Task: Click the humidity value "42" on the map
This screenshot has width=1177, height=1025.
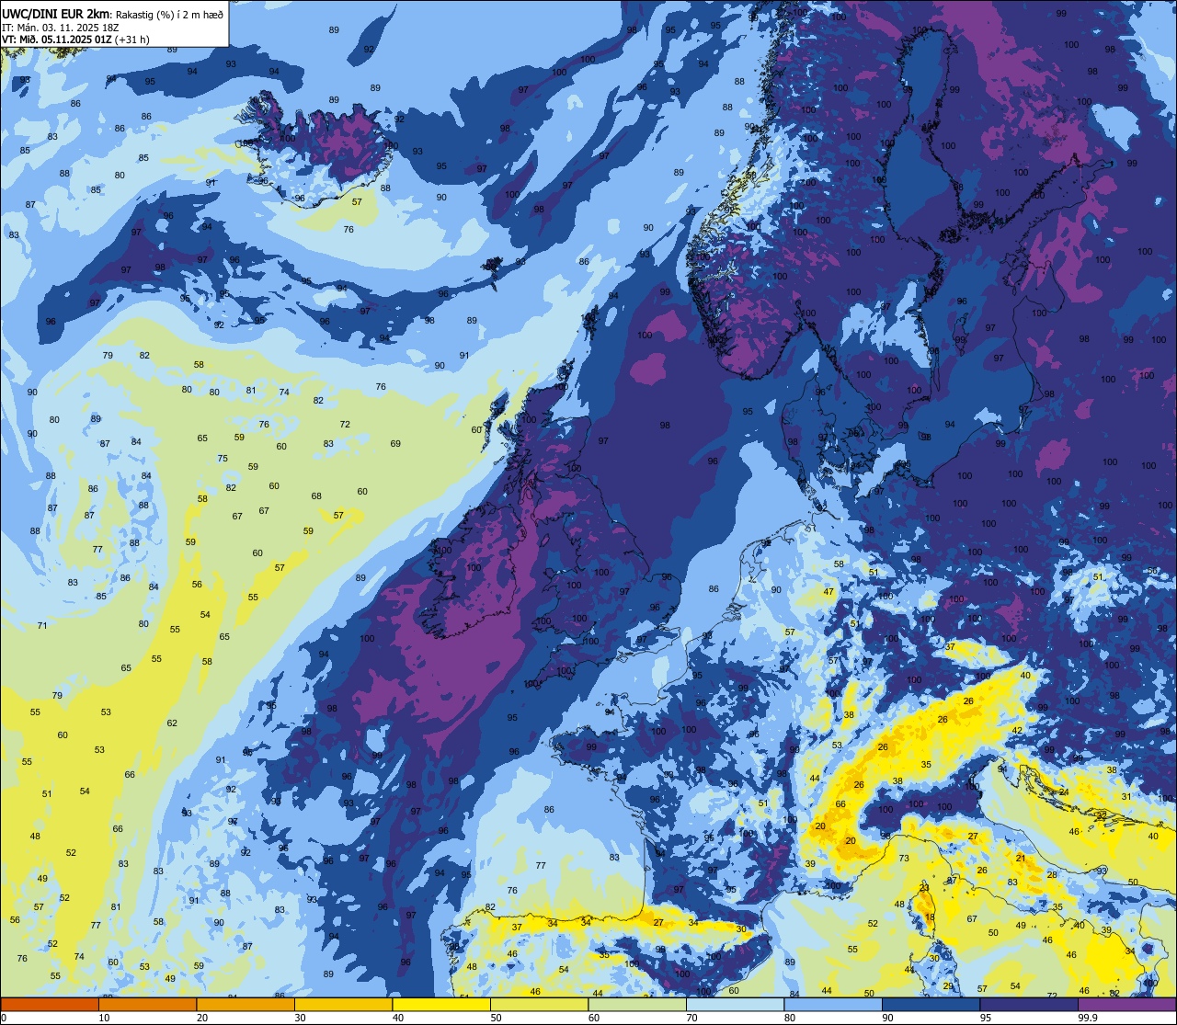Action: (1017, 730)
